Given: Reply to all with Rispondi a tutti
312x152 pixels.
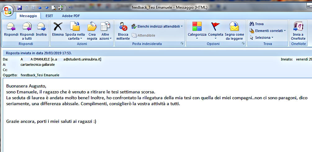Looking at the screenshot, I should click(x=27, y=31).
